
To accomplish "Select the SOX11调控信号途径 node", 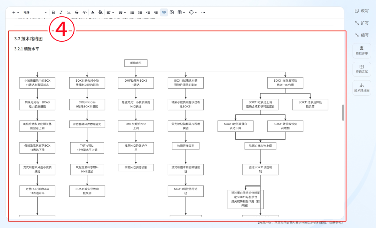I will coord(186,191).
